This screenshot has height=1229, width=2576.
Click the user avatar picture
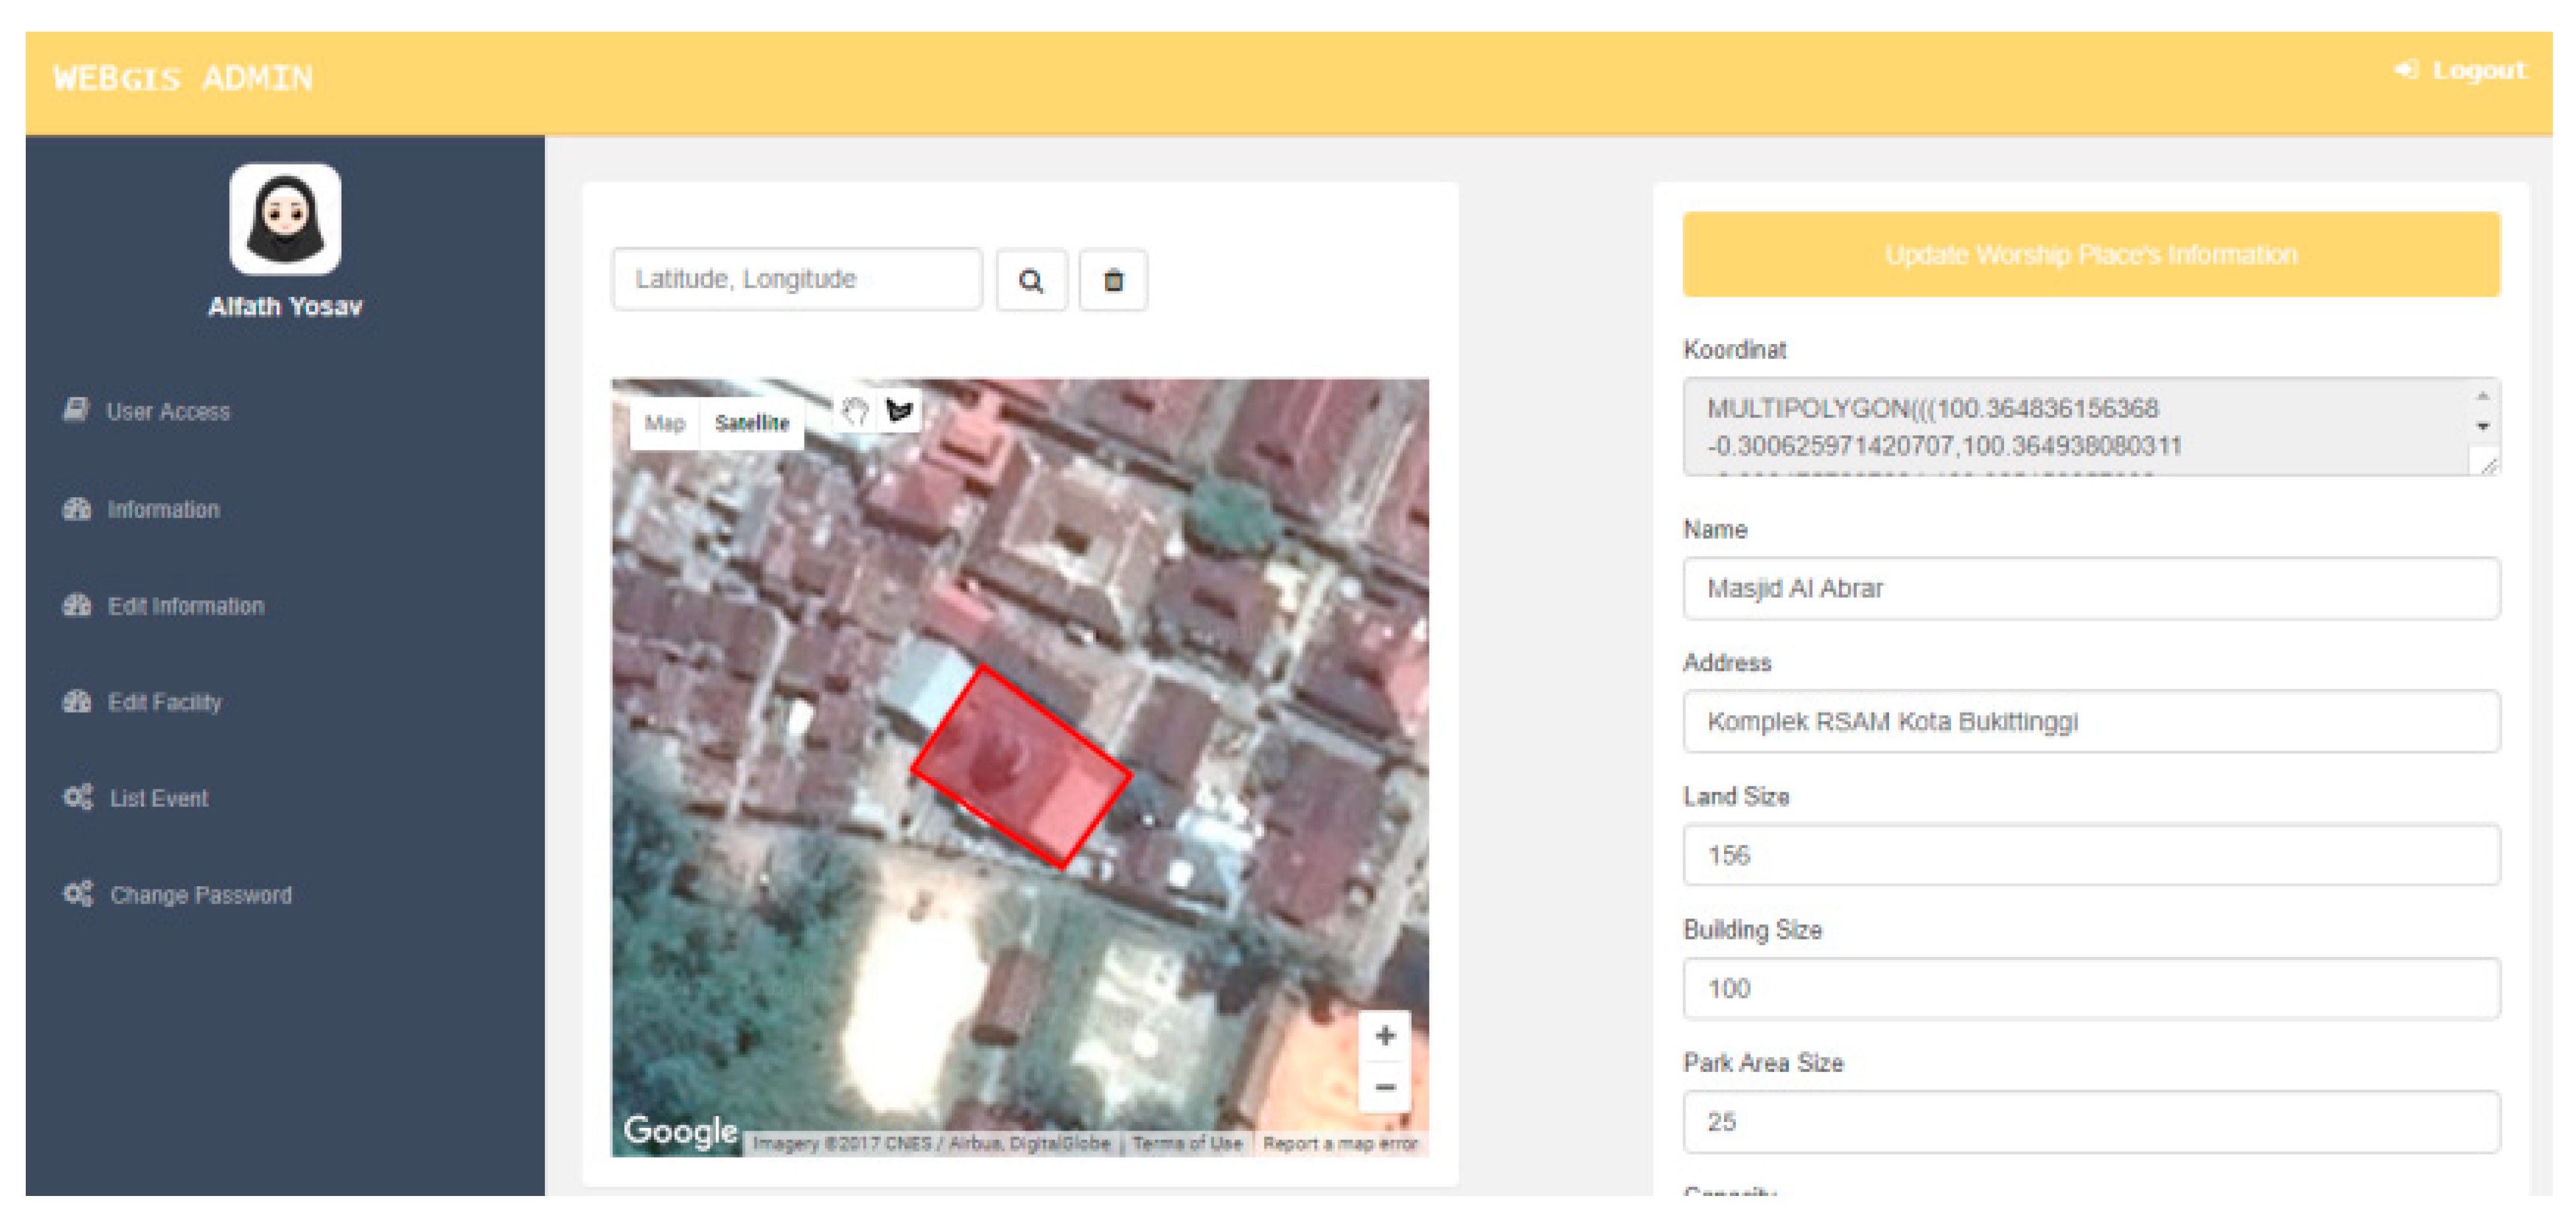pyautogui.click(x=285, y=219)
